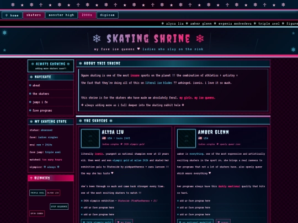
Task: Click the 'SKATING SHRINE' page title
Action: (x=148, y=39)
